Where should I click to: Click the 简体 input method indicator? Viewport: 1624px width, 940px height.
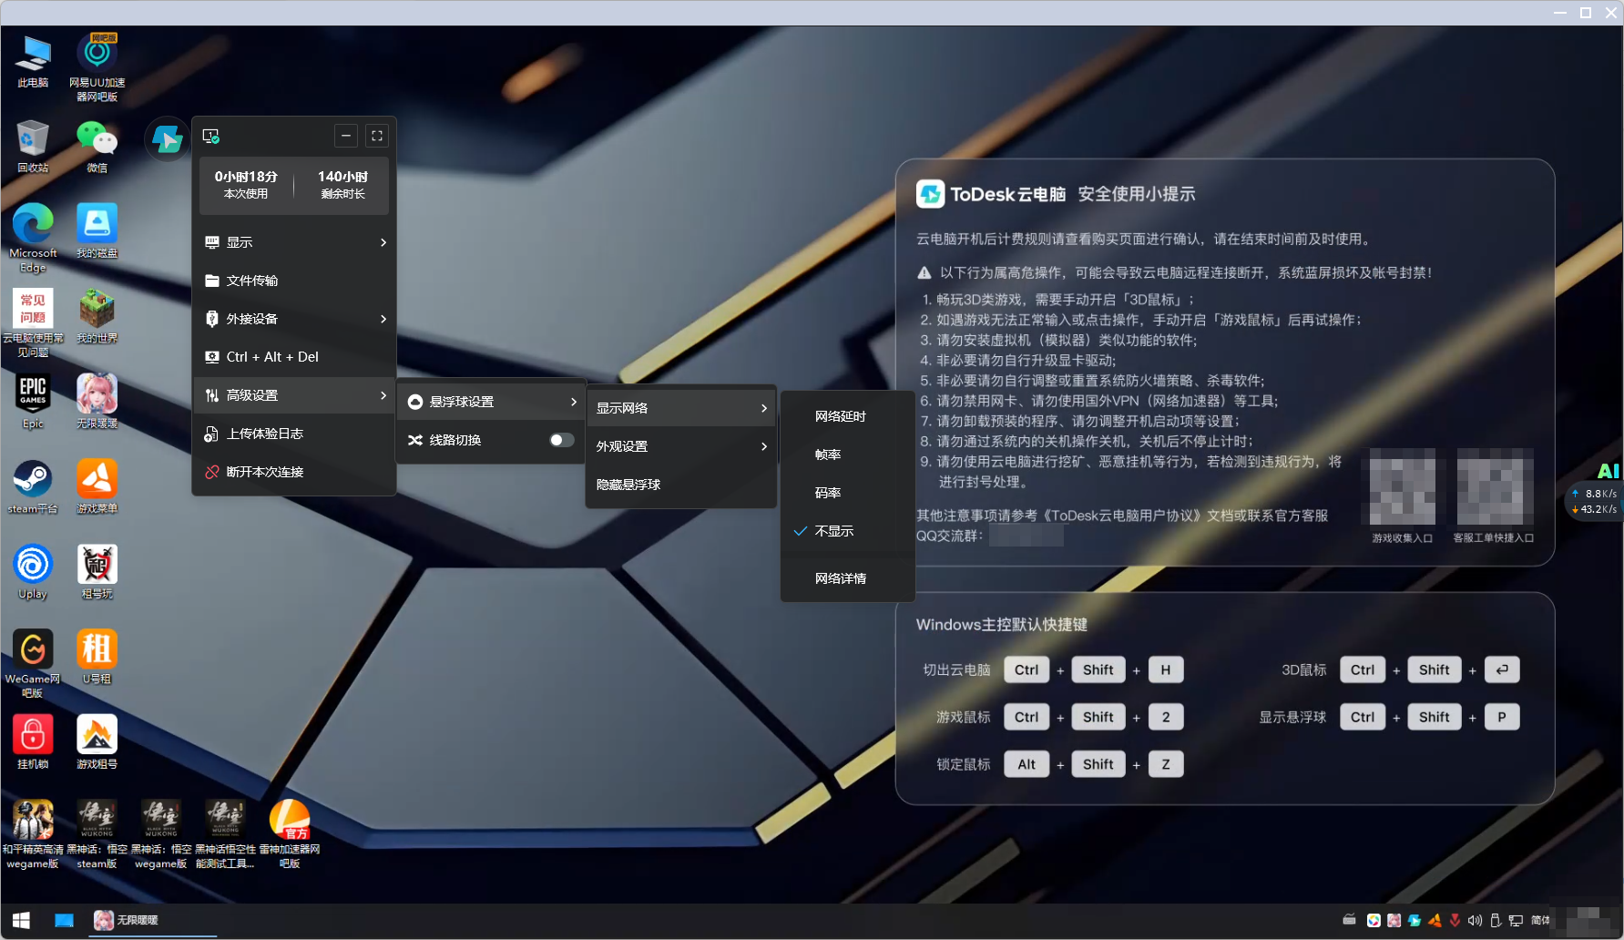(x=1541, y=920)
